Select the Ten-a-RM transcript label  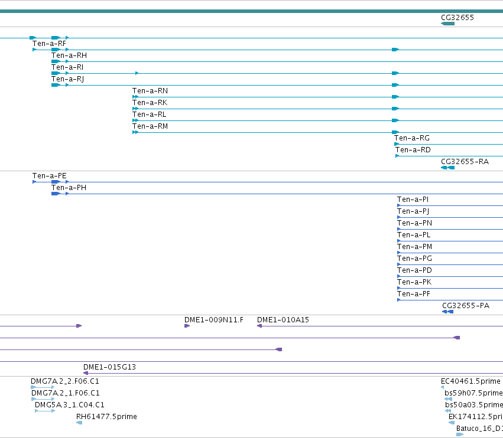150,126
